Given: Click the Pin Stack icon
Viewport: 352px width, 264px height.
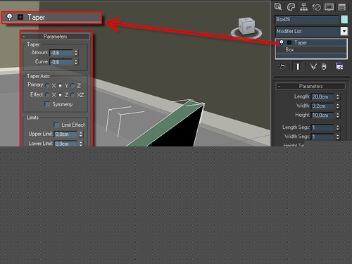Looking at the screenshot, I should [x=282, y=67].
